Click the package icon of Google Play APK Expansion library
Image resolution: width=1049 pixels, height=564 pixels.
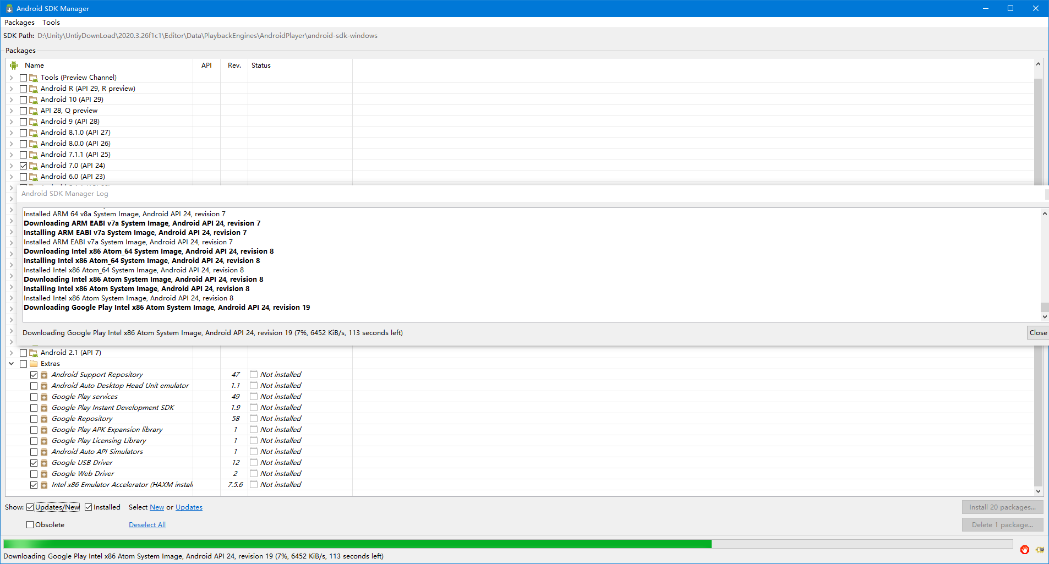pos(44,430)
